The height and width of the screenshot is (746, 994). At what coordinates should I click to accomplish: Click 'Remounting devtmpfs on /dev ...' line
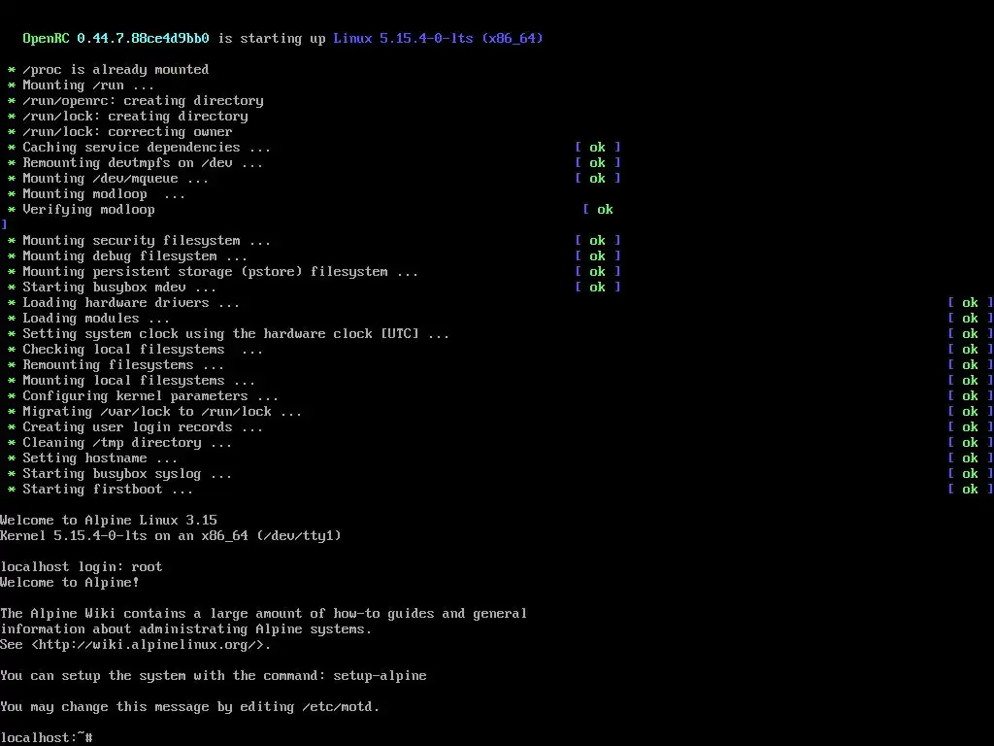click(x=143, y=162)
